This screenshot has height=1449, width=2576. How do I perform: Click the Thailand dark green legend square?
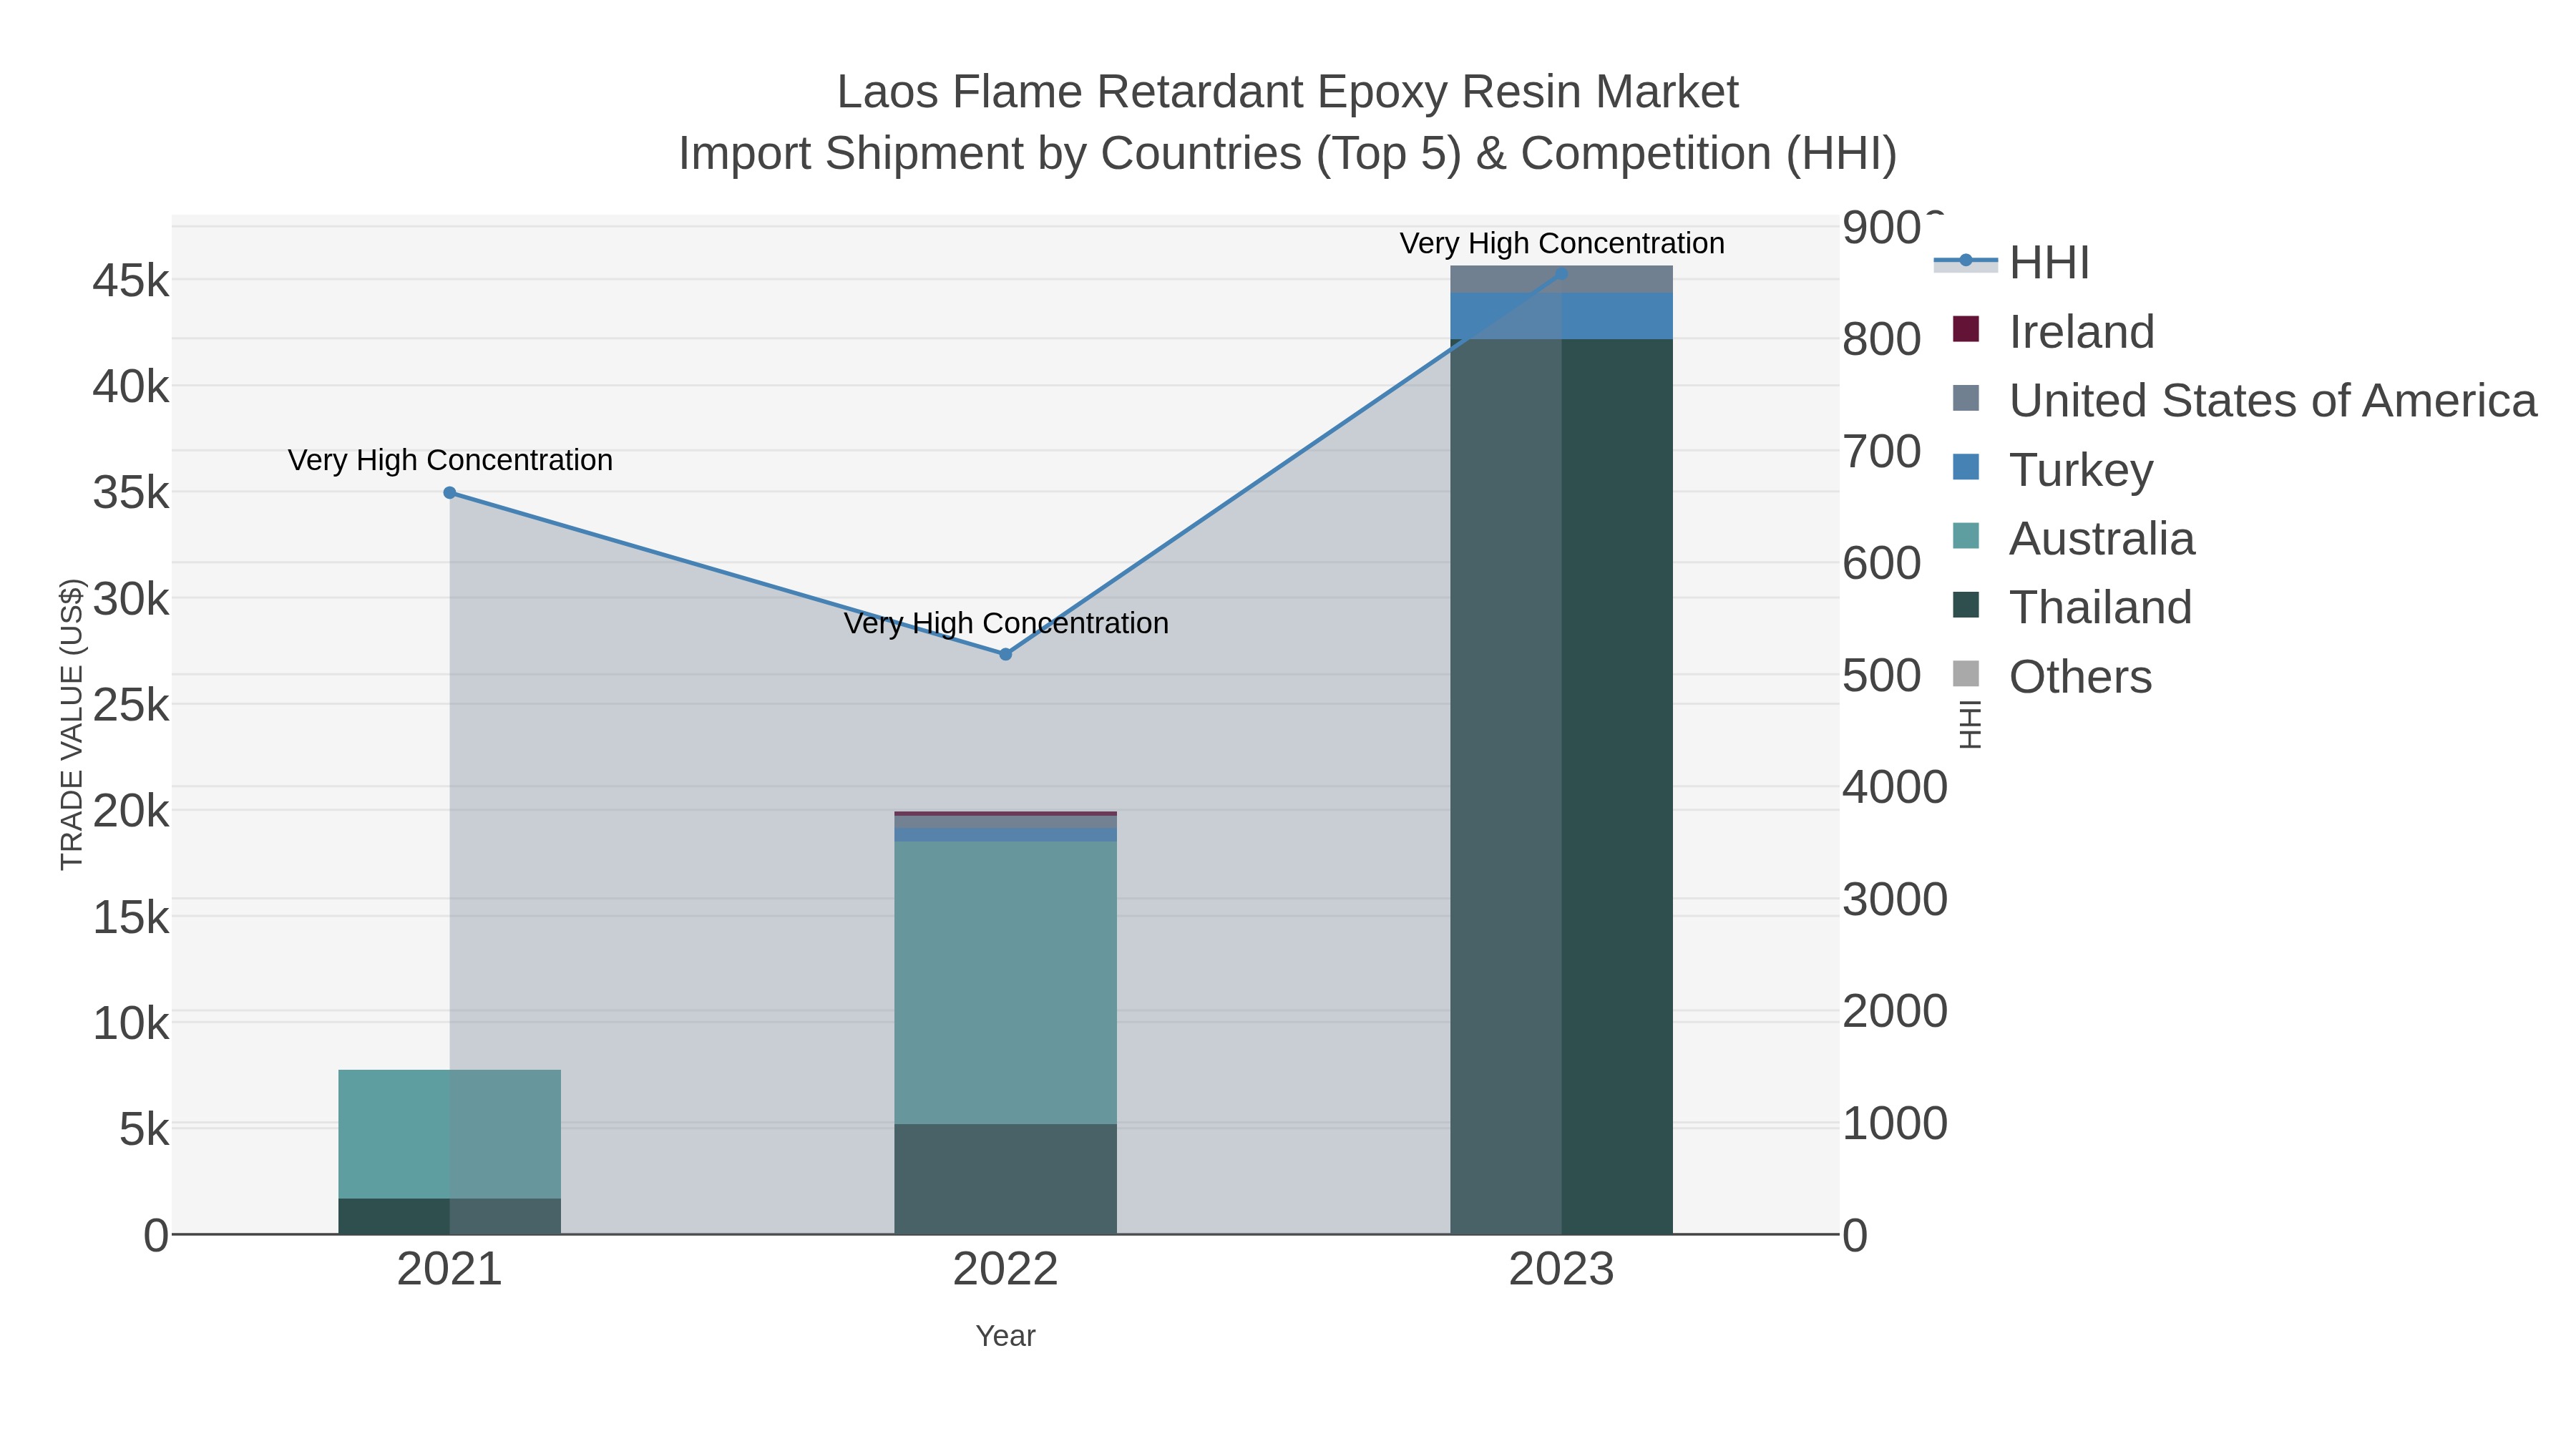pyautogui.click(x=1966, y=605)
